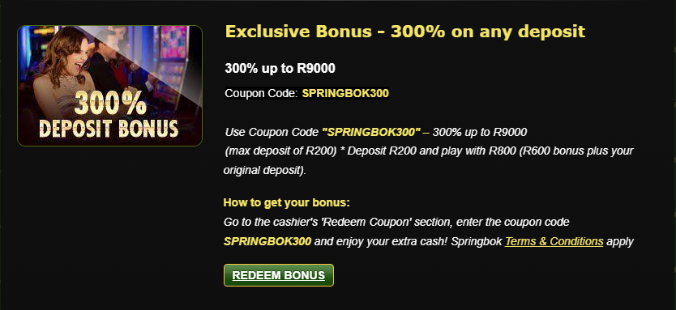Click the "How to get your bonus:" heading
Viewport: 676px width, 310px height.
[287, 203]
